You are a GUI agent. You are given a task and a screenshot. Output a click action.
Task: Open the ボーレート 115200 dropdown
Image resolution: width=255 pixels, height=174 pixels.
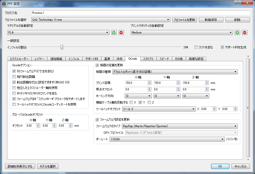(167, 139)
